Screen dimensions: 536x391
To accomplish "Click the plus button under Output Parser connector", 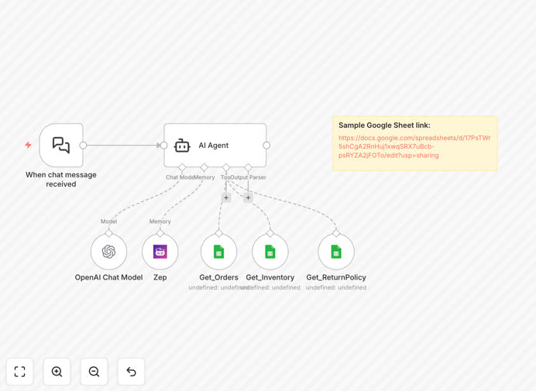I will pos(248,197).
